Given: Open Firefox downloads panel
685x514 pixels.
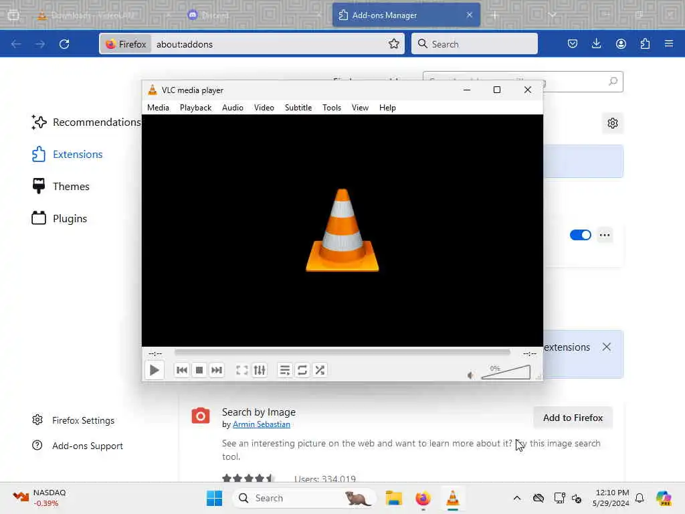Looking at the screenshot, I should (x=596, y=44).
